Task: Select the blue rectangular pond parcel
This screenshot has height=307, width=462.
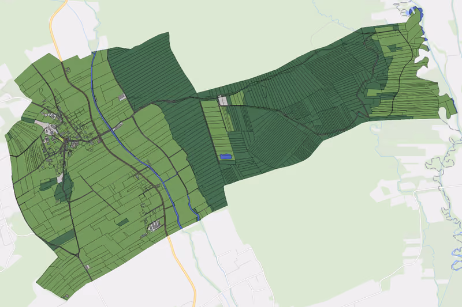Action: coord(226,157)
